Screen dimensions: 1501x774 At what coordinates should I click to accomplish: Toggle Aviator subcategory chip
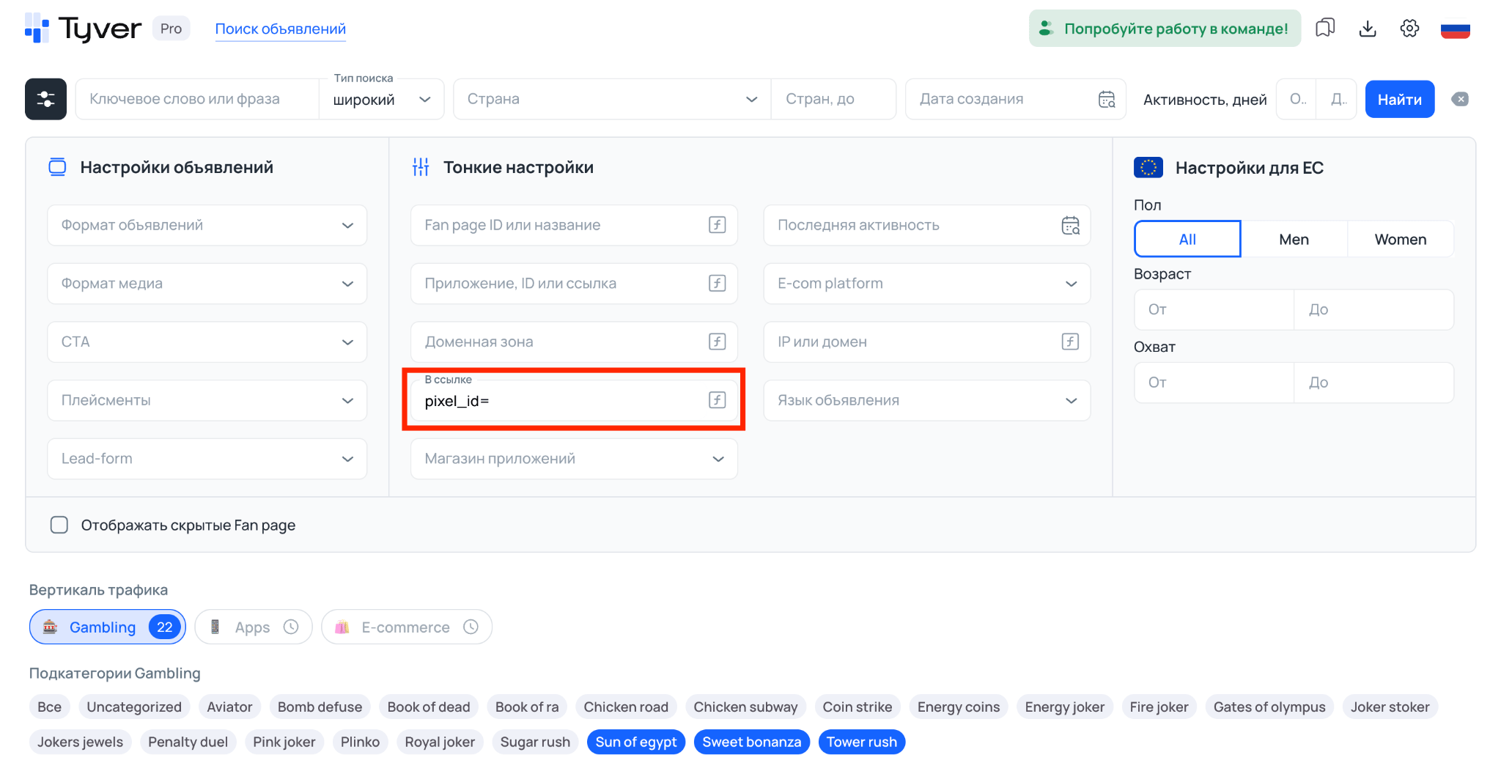tap(229, 707)
